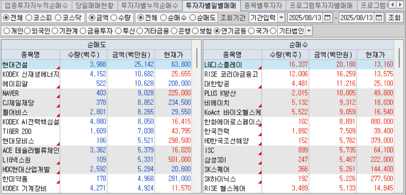Image resolution: width=406 pixels, height=195 pixels.
Task: Sort 순매수 table by 현재가 header
Action: 375,55
